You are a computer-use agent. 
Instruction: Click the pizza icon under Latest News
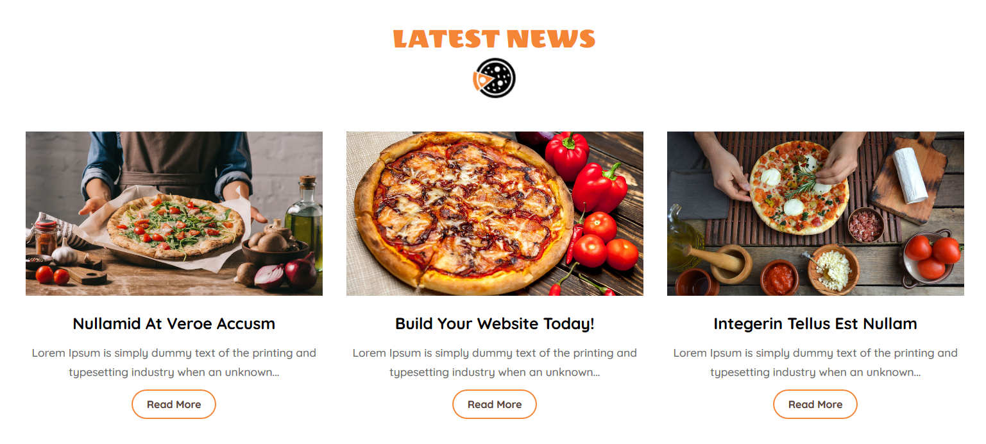[494, 78]
